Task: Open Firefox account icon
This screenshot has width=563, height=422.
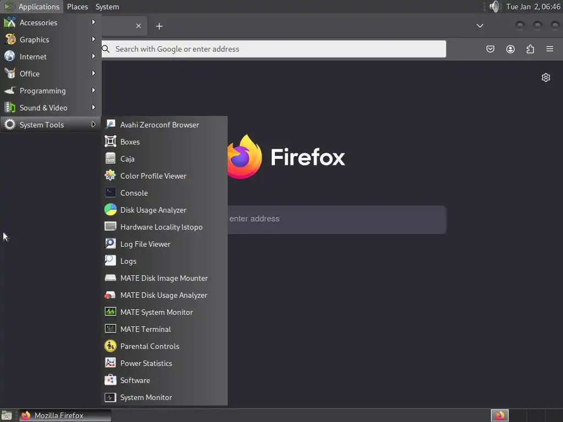Action: 510,49
